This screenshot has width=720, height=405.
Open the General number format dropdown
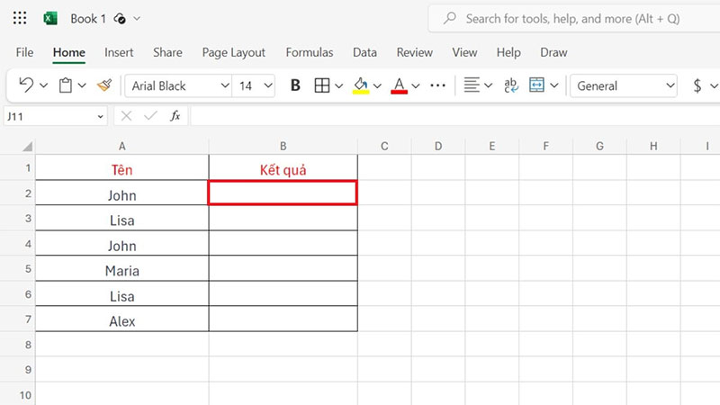point(669,86)
